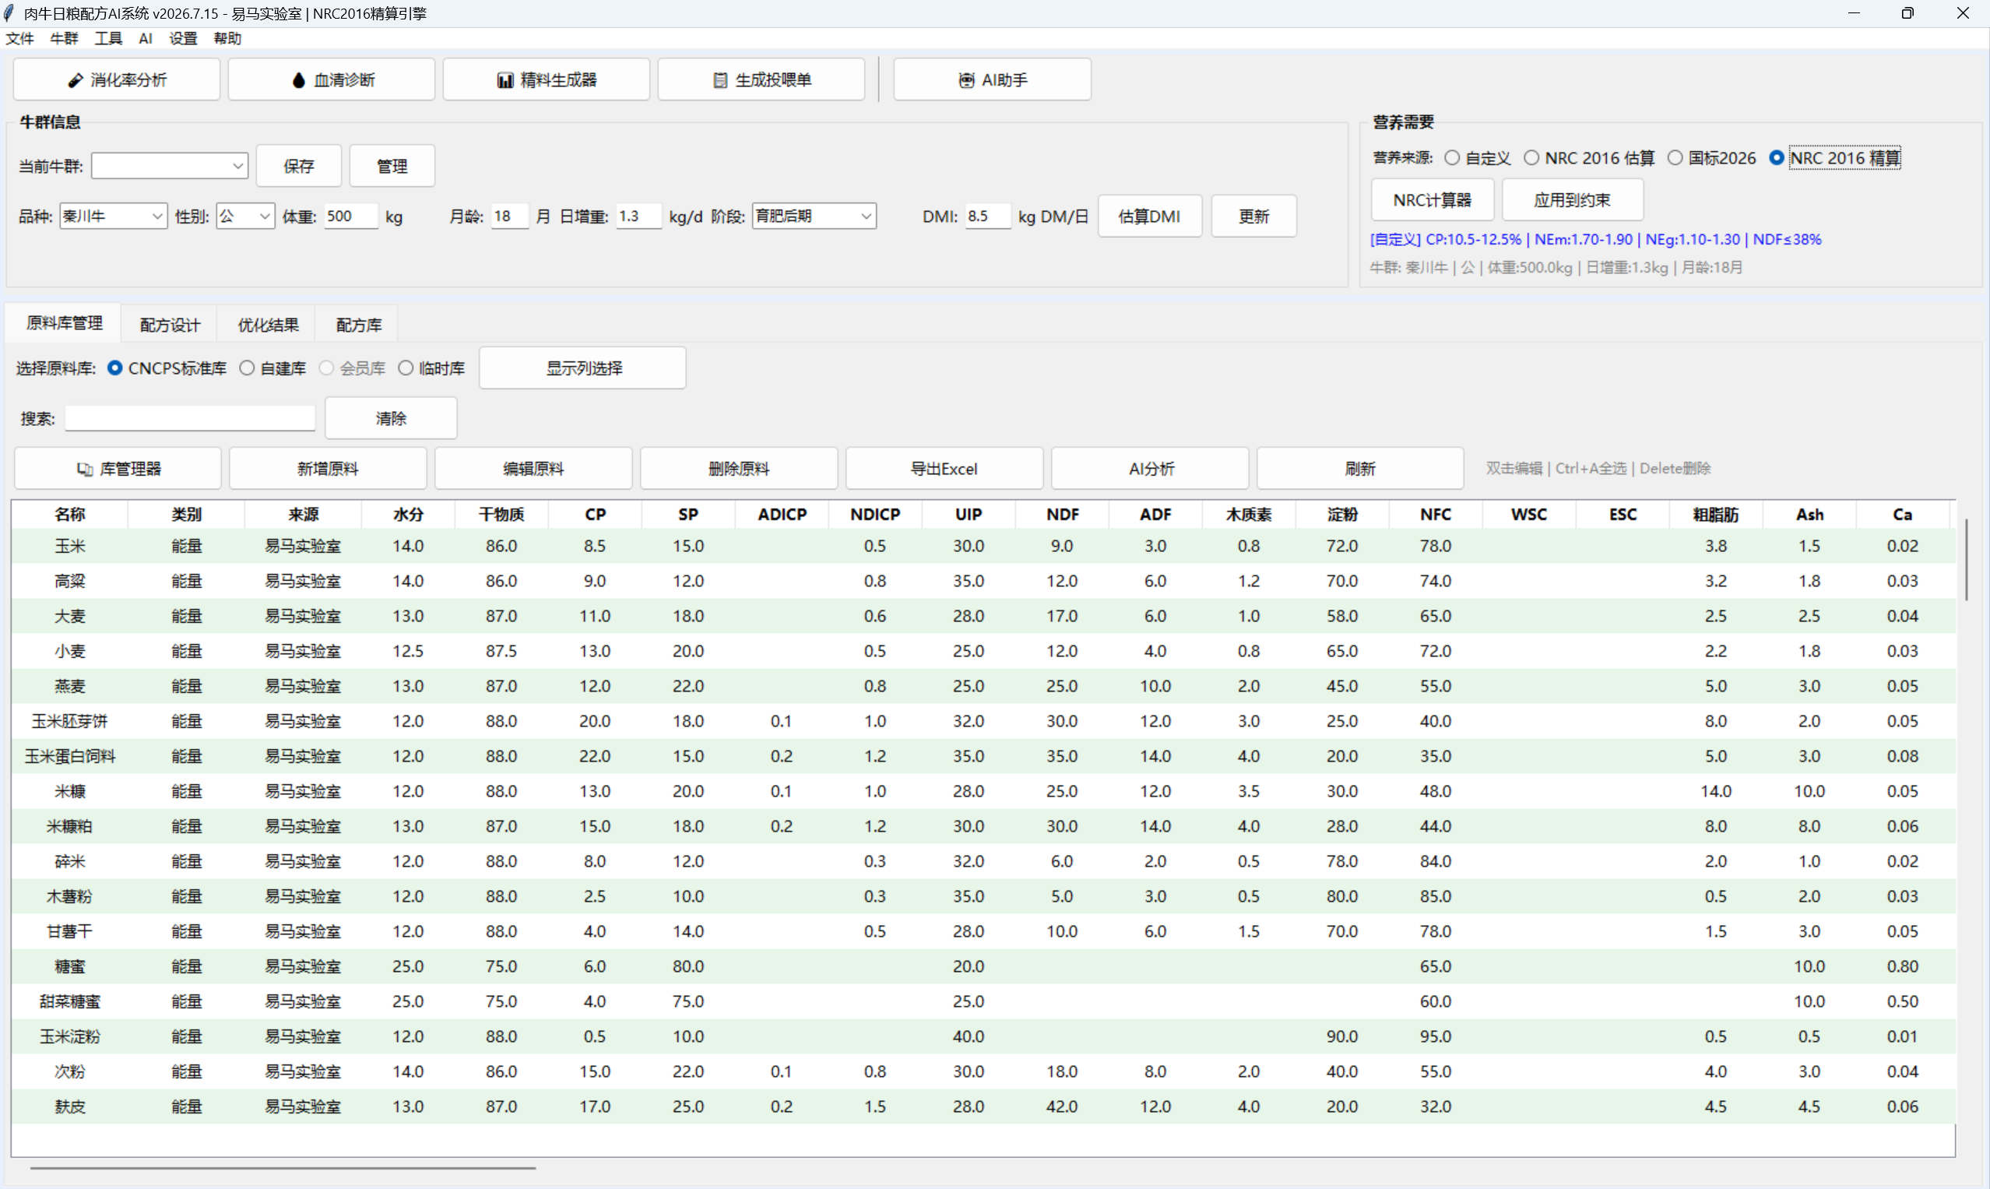Click the horizontal scrollbar under the table

(x=283, y=1167)
